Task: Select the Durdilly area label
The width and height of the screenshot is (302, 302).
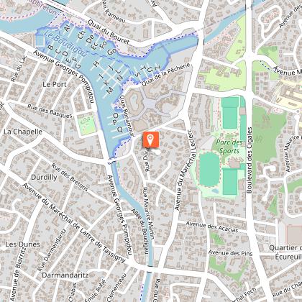Action: click(x=44, y=178)
